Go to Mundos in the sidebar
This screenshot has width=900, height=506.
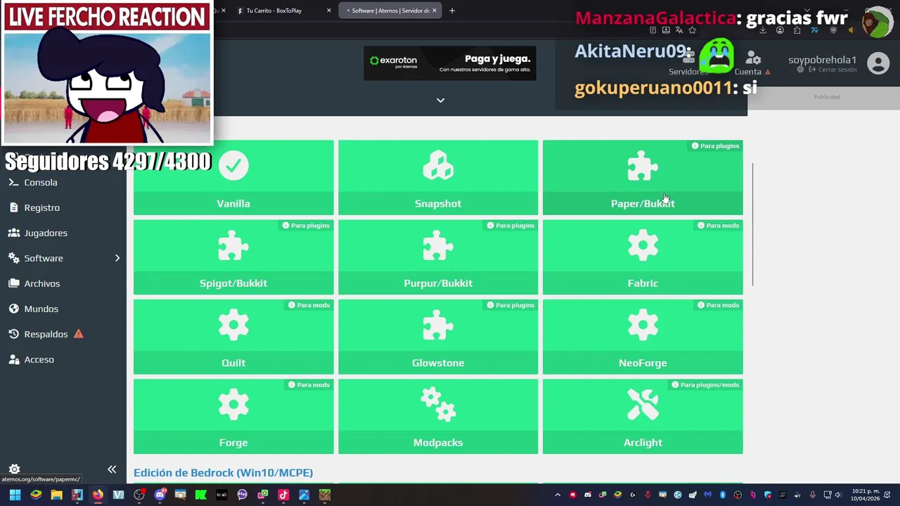(x=63, y=309)
